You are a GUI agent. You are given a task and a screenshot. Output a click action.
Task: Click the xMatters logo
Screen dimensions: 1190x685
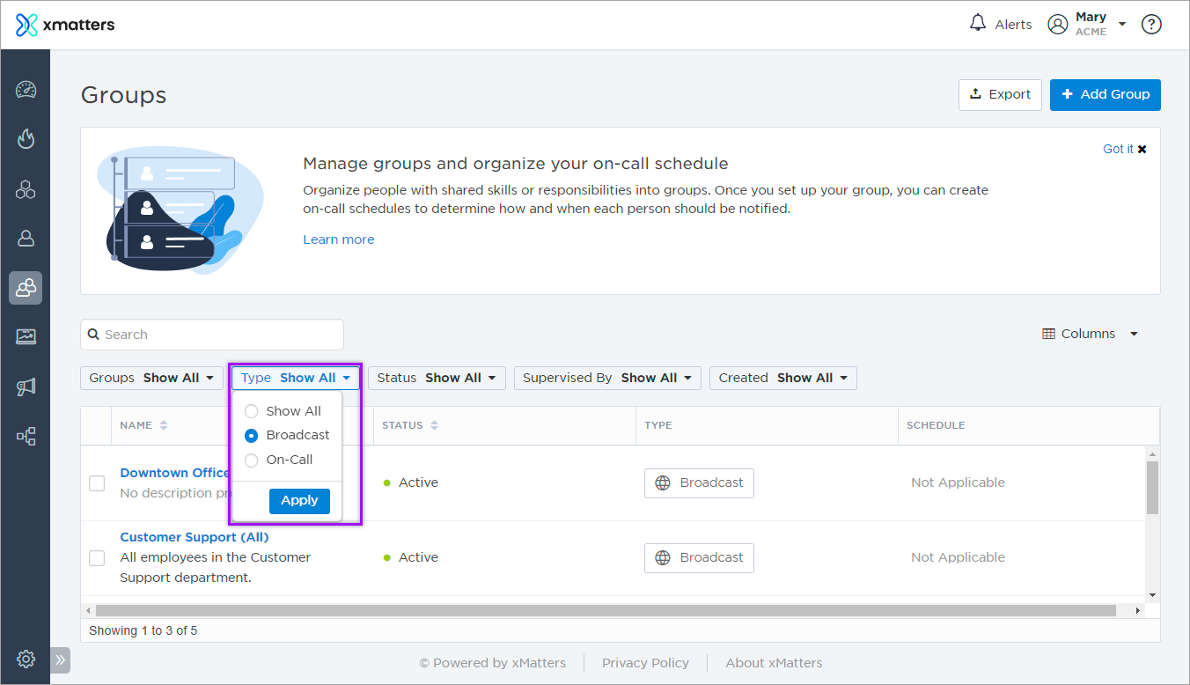(65, 25)
